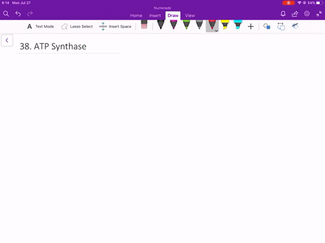
Task: Enable Text Mode
Action: point(41,26)
